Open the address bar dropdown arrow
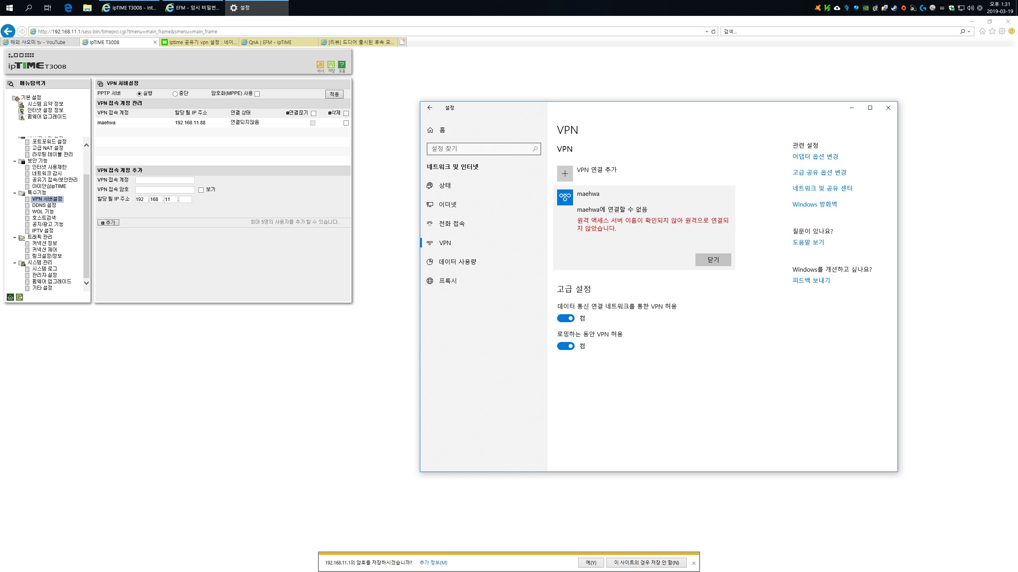 707,31
